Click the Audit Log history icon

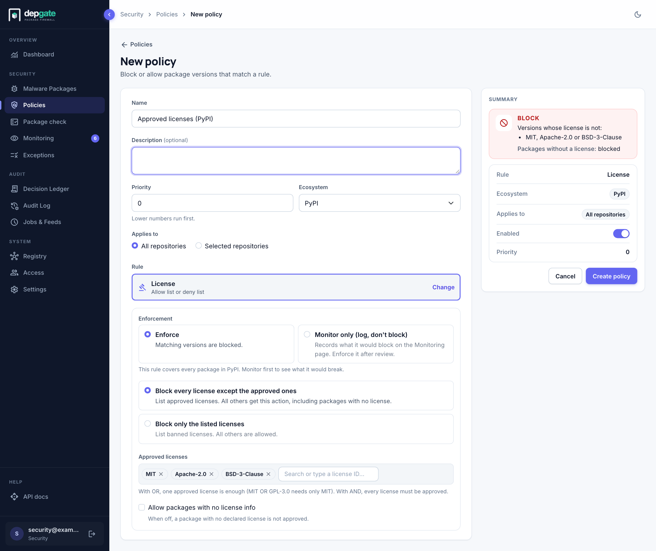pos(14,206)
